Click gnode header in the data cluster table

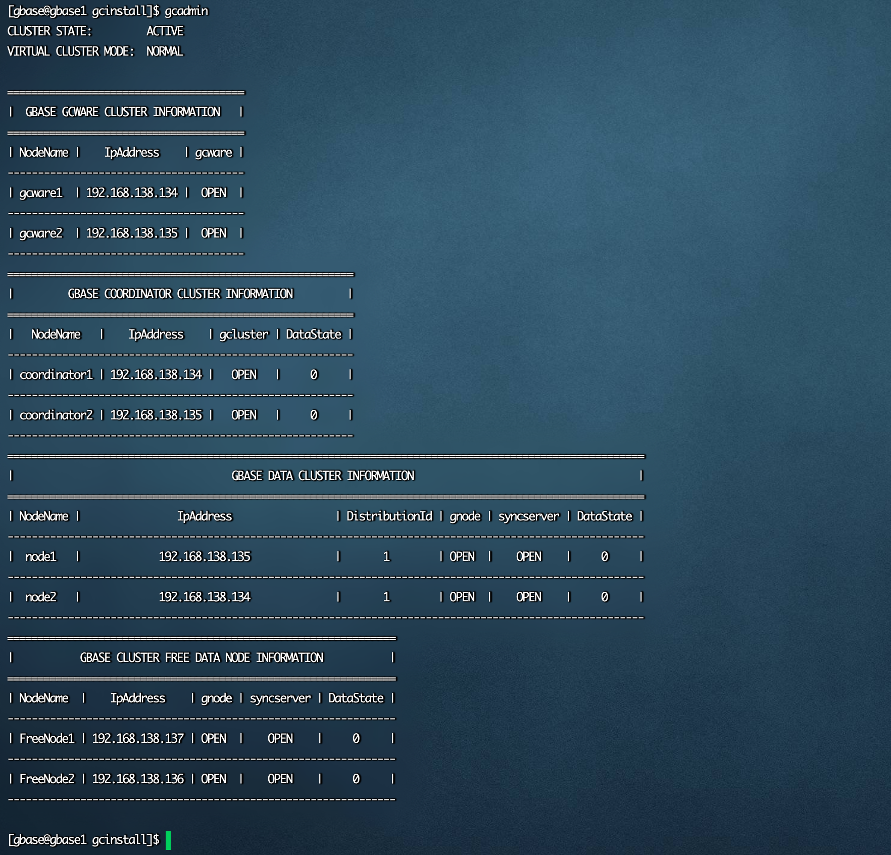(x=465, y=516)
